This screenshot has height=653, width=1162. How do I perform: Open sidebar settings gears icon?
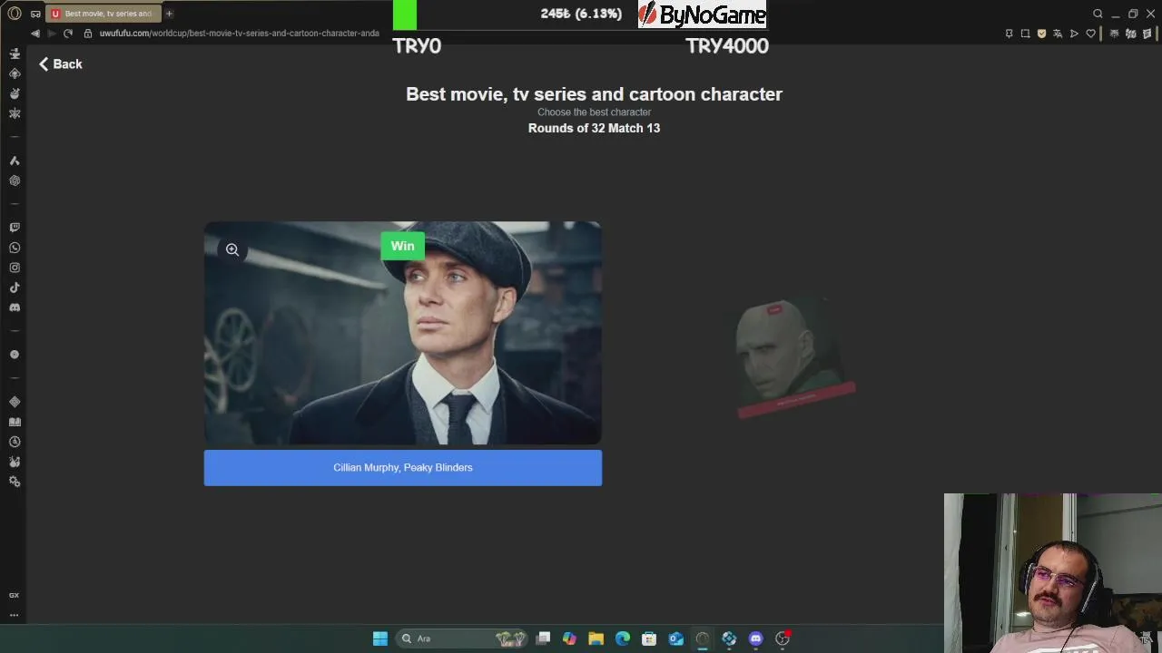(15, 482)
